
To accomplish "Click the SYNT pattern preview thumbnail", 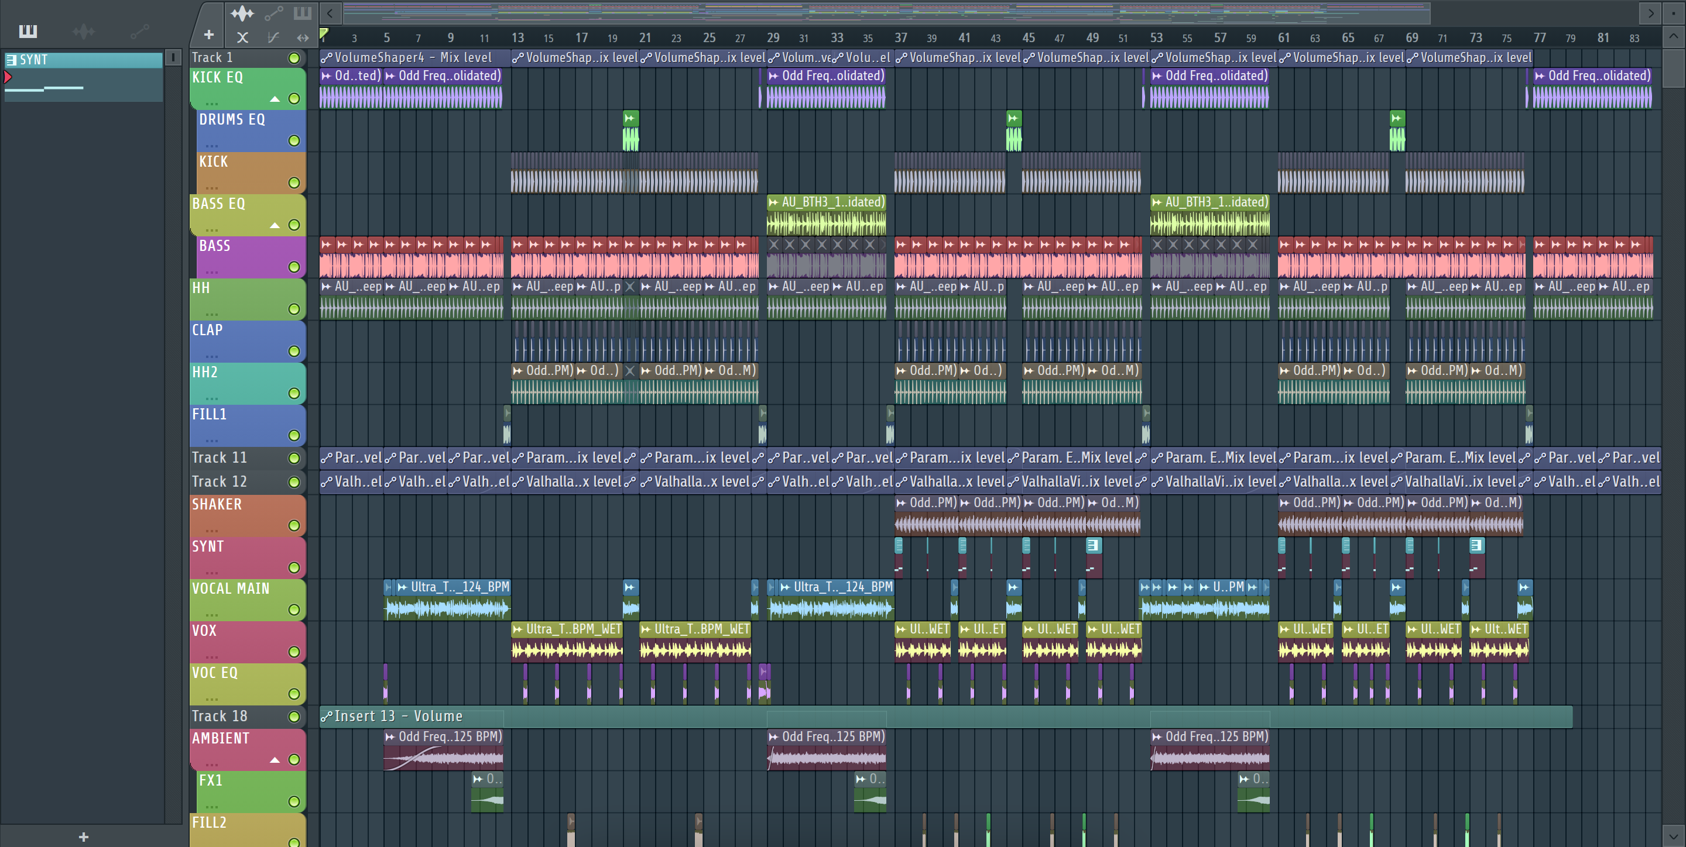I will coord(83,85).
